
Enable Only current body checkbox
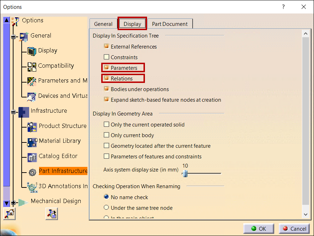(106, 135)
